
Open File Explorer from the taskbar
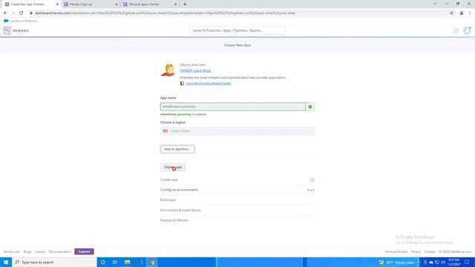[127, 262]
